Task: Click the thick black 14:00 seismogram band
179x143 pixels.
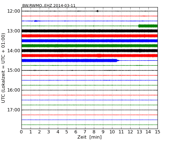Action: pyautogui.click(x=89, y=51)
